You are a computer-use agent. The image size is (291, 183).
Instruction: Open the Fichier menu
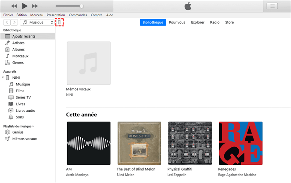pyautogui.click(x=8, y=15)
